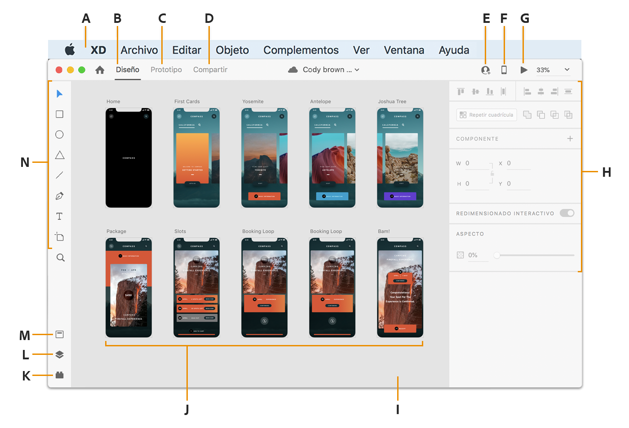Adjust the Aspecto slider

click(x=497, y=255)
